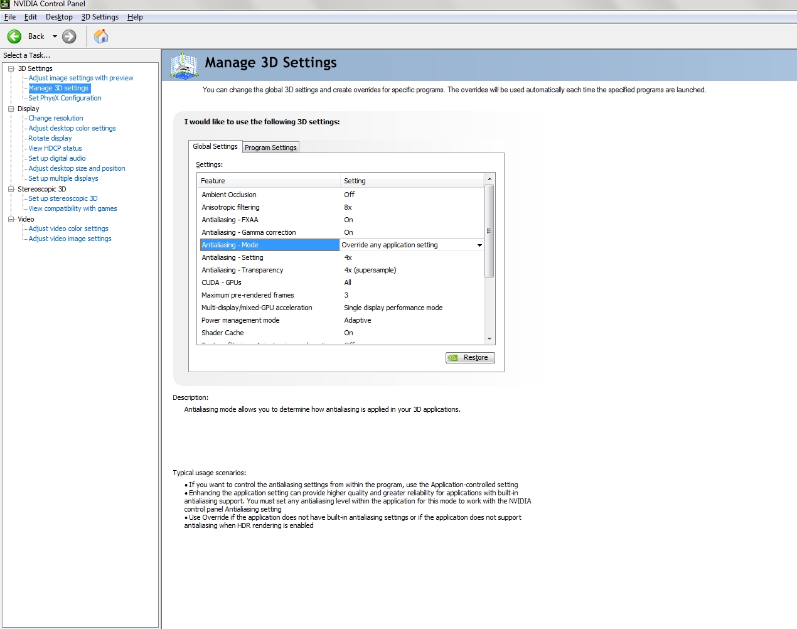This screenshot has height=629, width=797.
Task: Open the 3D Settings menu in menu bar
Action: tap(100, 17)
